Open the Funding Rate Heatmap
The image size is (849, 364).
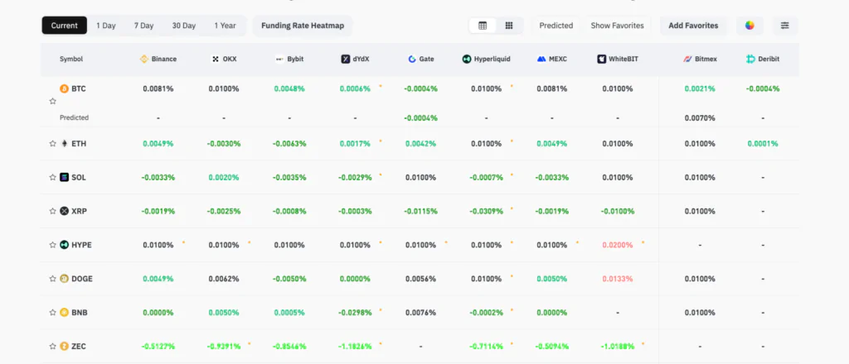click(301, 26)
